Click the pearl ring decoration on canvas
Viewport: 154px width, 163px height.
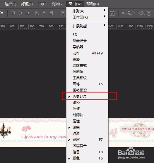pos(140,130)
